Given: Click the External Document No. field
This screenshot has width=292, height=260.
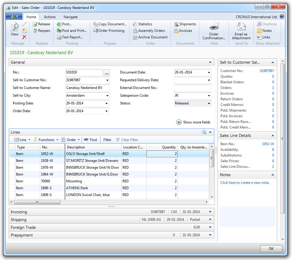Looking at the screenshot, I should 192,88.
